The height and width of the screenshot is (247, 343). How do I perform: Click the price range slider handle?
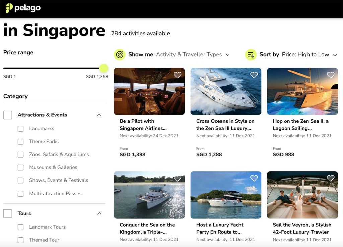click(104, 68)
